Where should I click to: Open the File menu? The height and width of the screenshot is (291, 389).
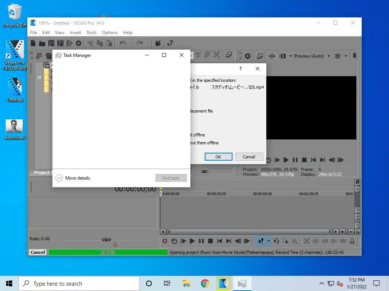click(x=33, y=33)
